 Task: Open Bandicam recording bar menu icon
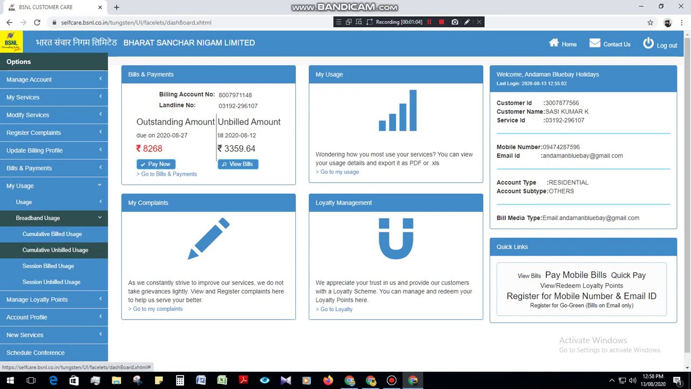[338, 22]
